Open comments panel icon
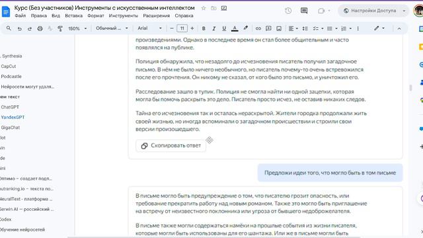This screenshot has width=423, height=238. click(304, 11)
